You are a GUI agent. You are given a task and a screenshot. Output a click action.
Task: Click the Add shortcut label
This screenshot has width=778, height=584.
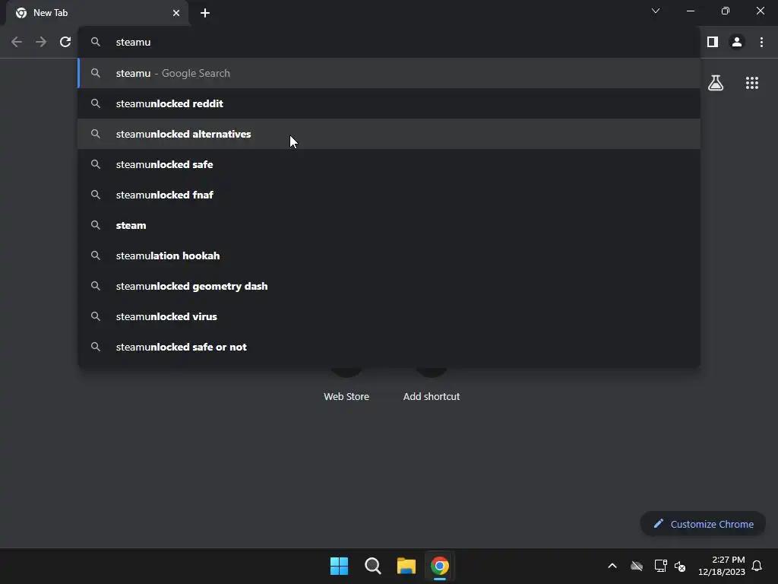[432, 396]
